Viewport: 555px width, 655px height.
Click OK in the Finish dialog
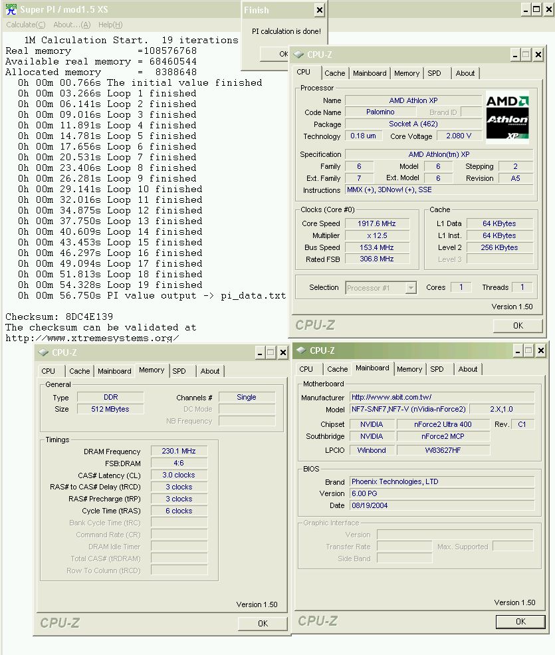[x=274, y=54]
